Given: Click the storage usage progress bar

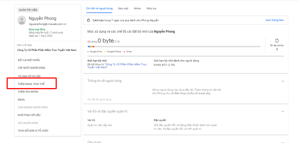Looking at the screenshot, I should click(174, 46).
